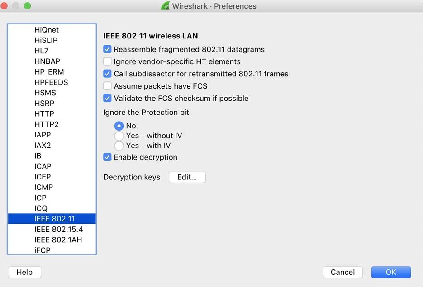Uncheck Call subdissector for retransmitted frames
This screenshot has height=287, width=423.
(107, 74)
